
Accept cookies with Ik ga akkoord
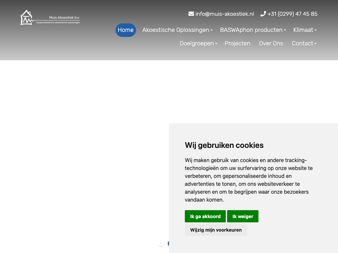205,216
